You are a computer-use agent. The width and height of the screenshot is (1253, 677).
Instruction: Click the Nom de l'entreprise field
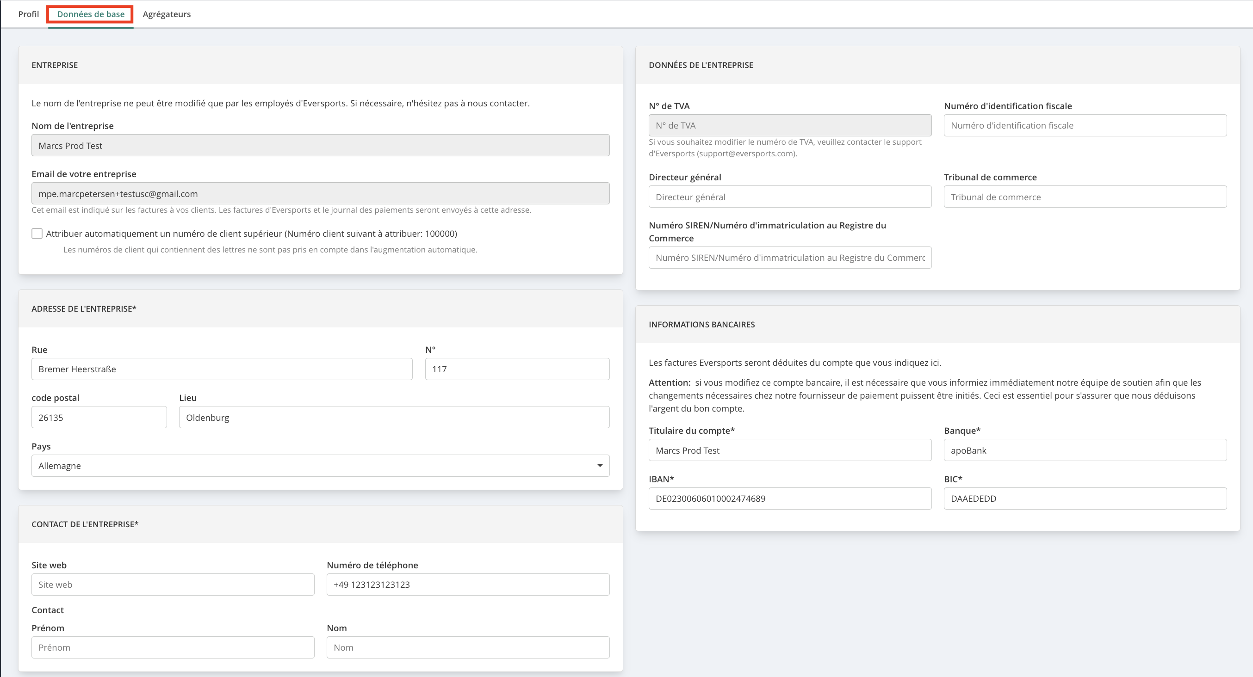(x=320, y=145)
